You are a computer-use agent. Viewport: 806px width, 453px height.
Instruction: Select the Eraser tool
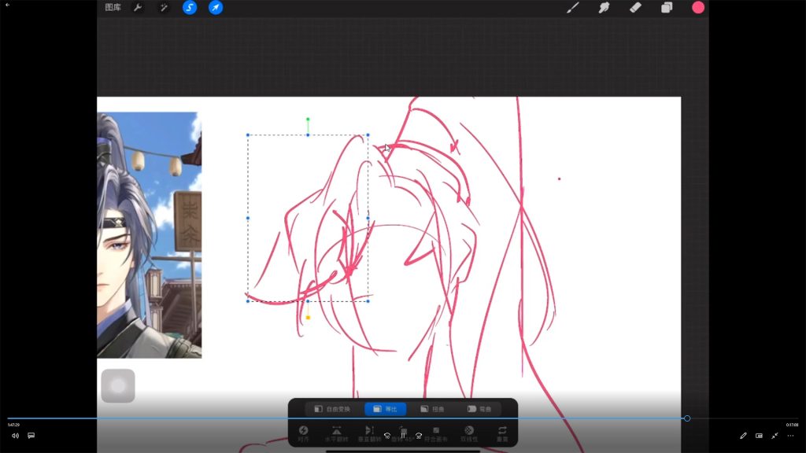pos(636,8)
